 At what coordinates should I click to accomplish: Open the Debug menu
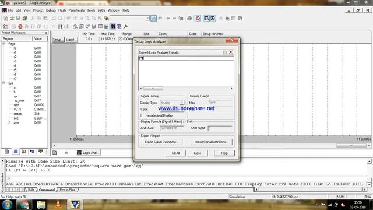[51, 10]
